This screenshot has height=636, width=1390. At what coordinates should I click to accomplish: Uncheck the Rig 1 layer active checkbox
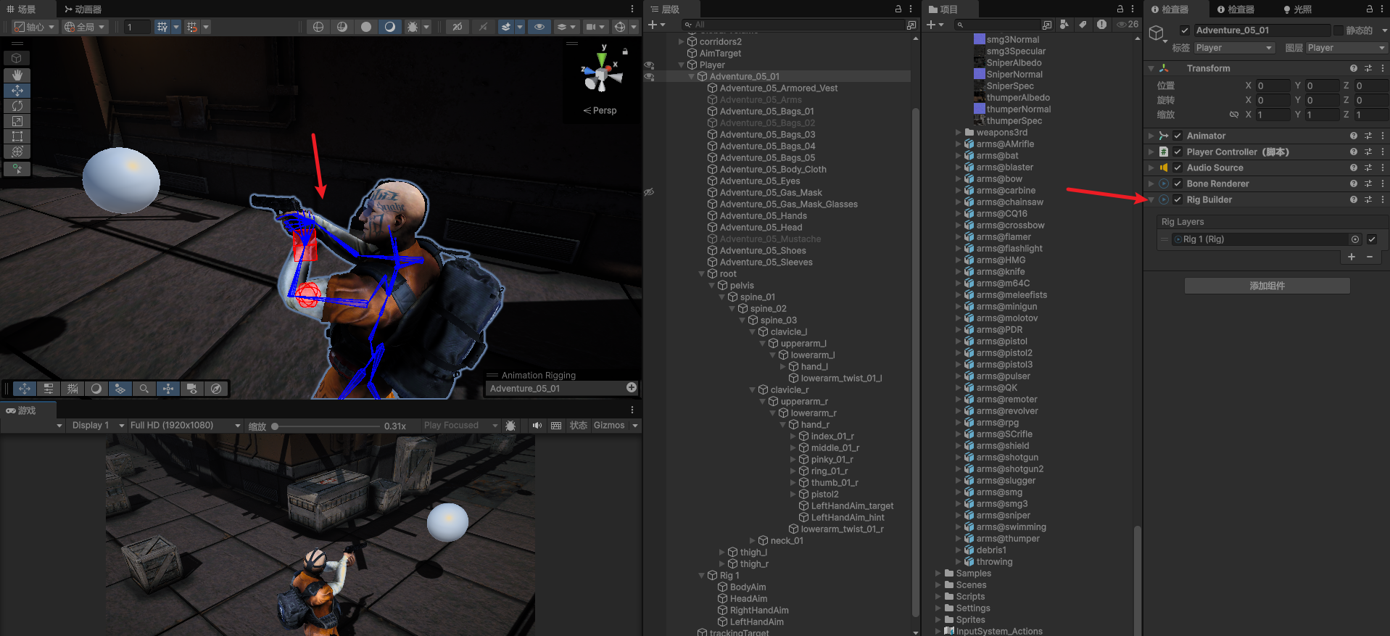(1372, 239)
